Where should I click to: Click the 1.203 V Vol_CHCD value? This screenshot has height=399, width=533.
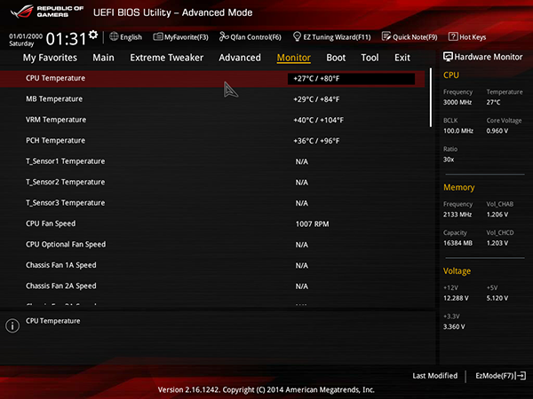[x=497, y=243]
